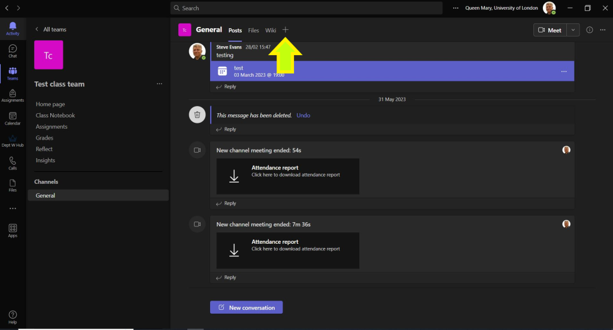The image size is (613, 330).
Task: Open the Dept W Hub app
Action: pyautogui.click(x=13, y=141)
